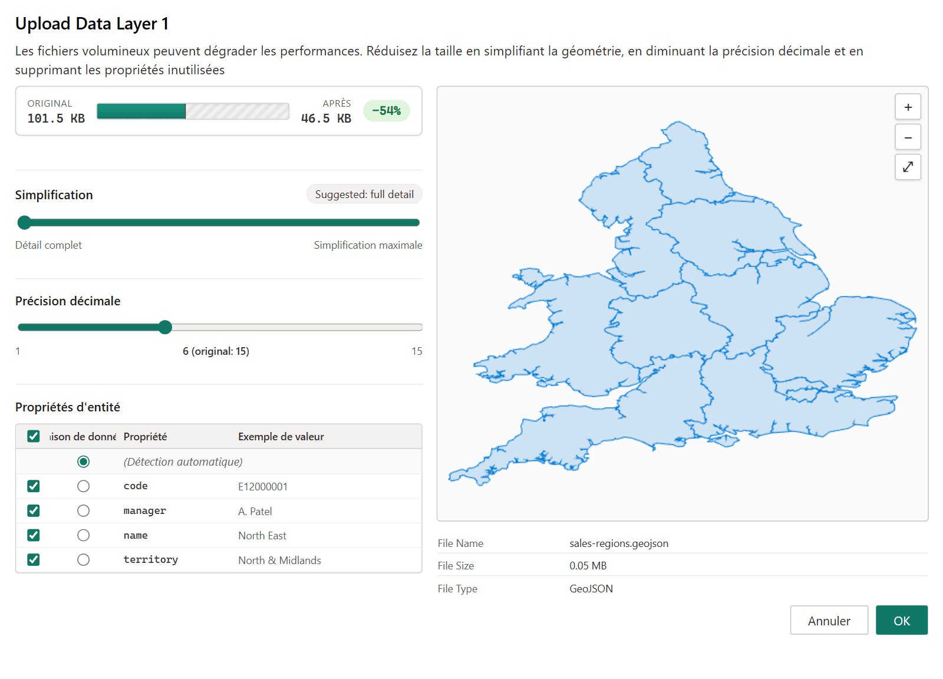Click the 6 (original: 15) precision label

pyautogui.click(x=216, y=351)
